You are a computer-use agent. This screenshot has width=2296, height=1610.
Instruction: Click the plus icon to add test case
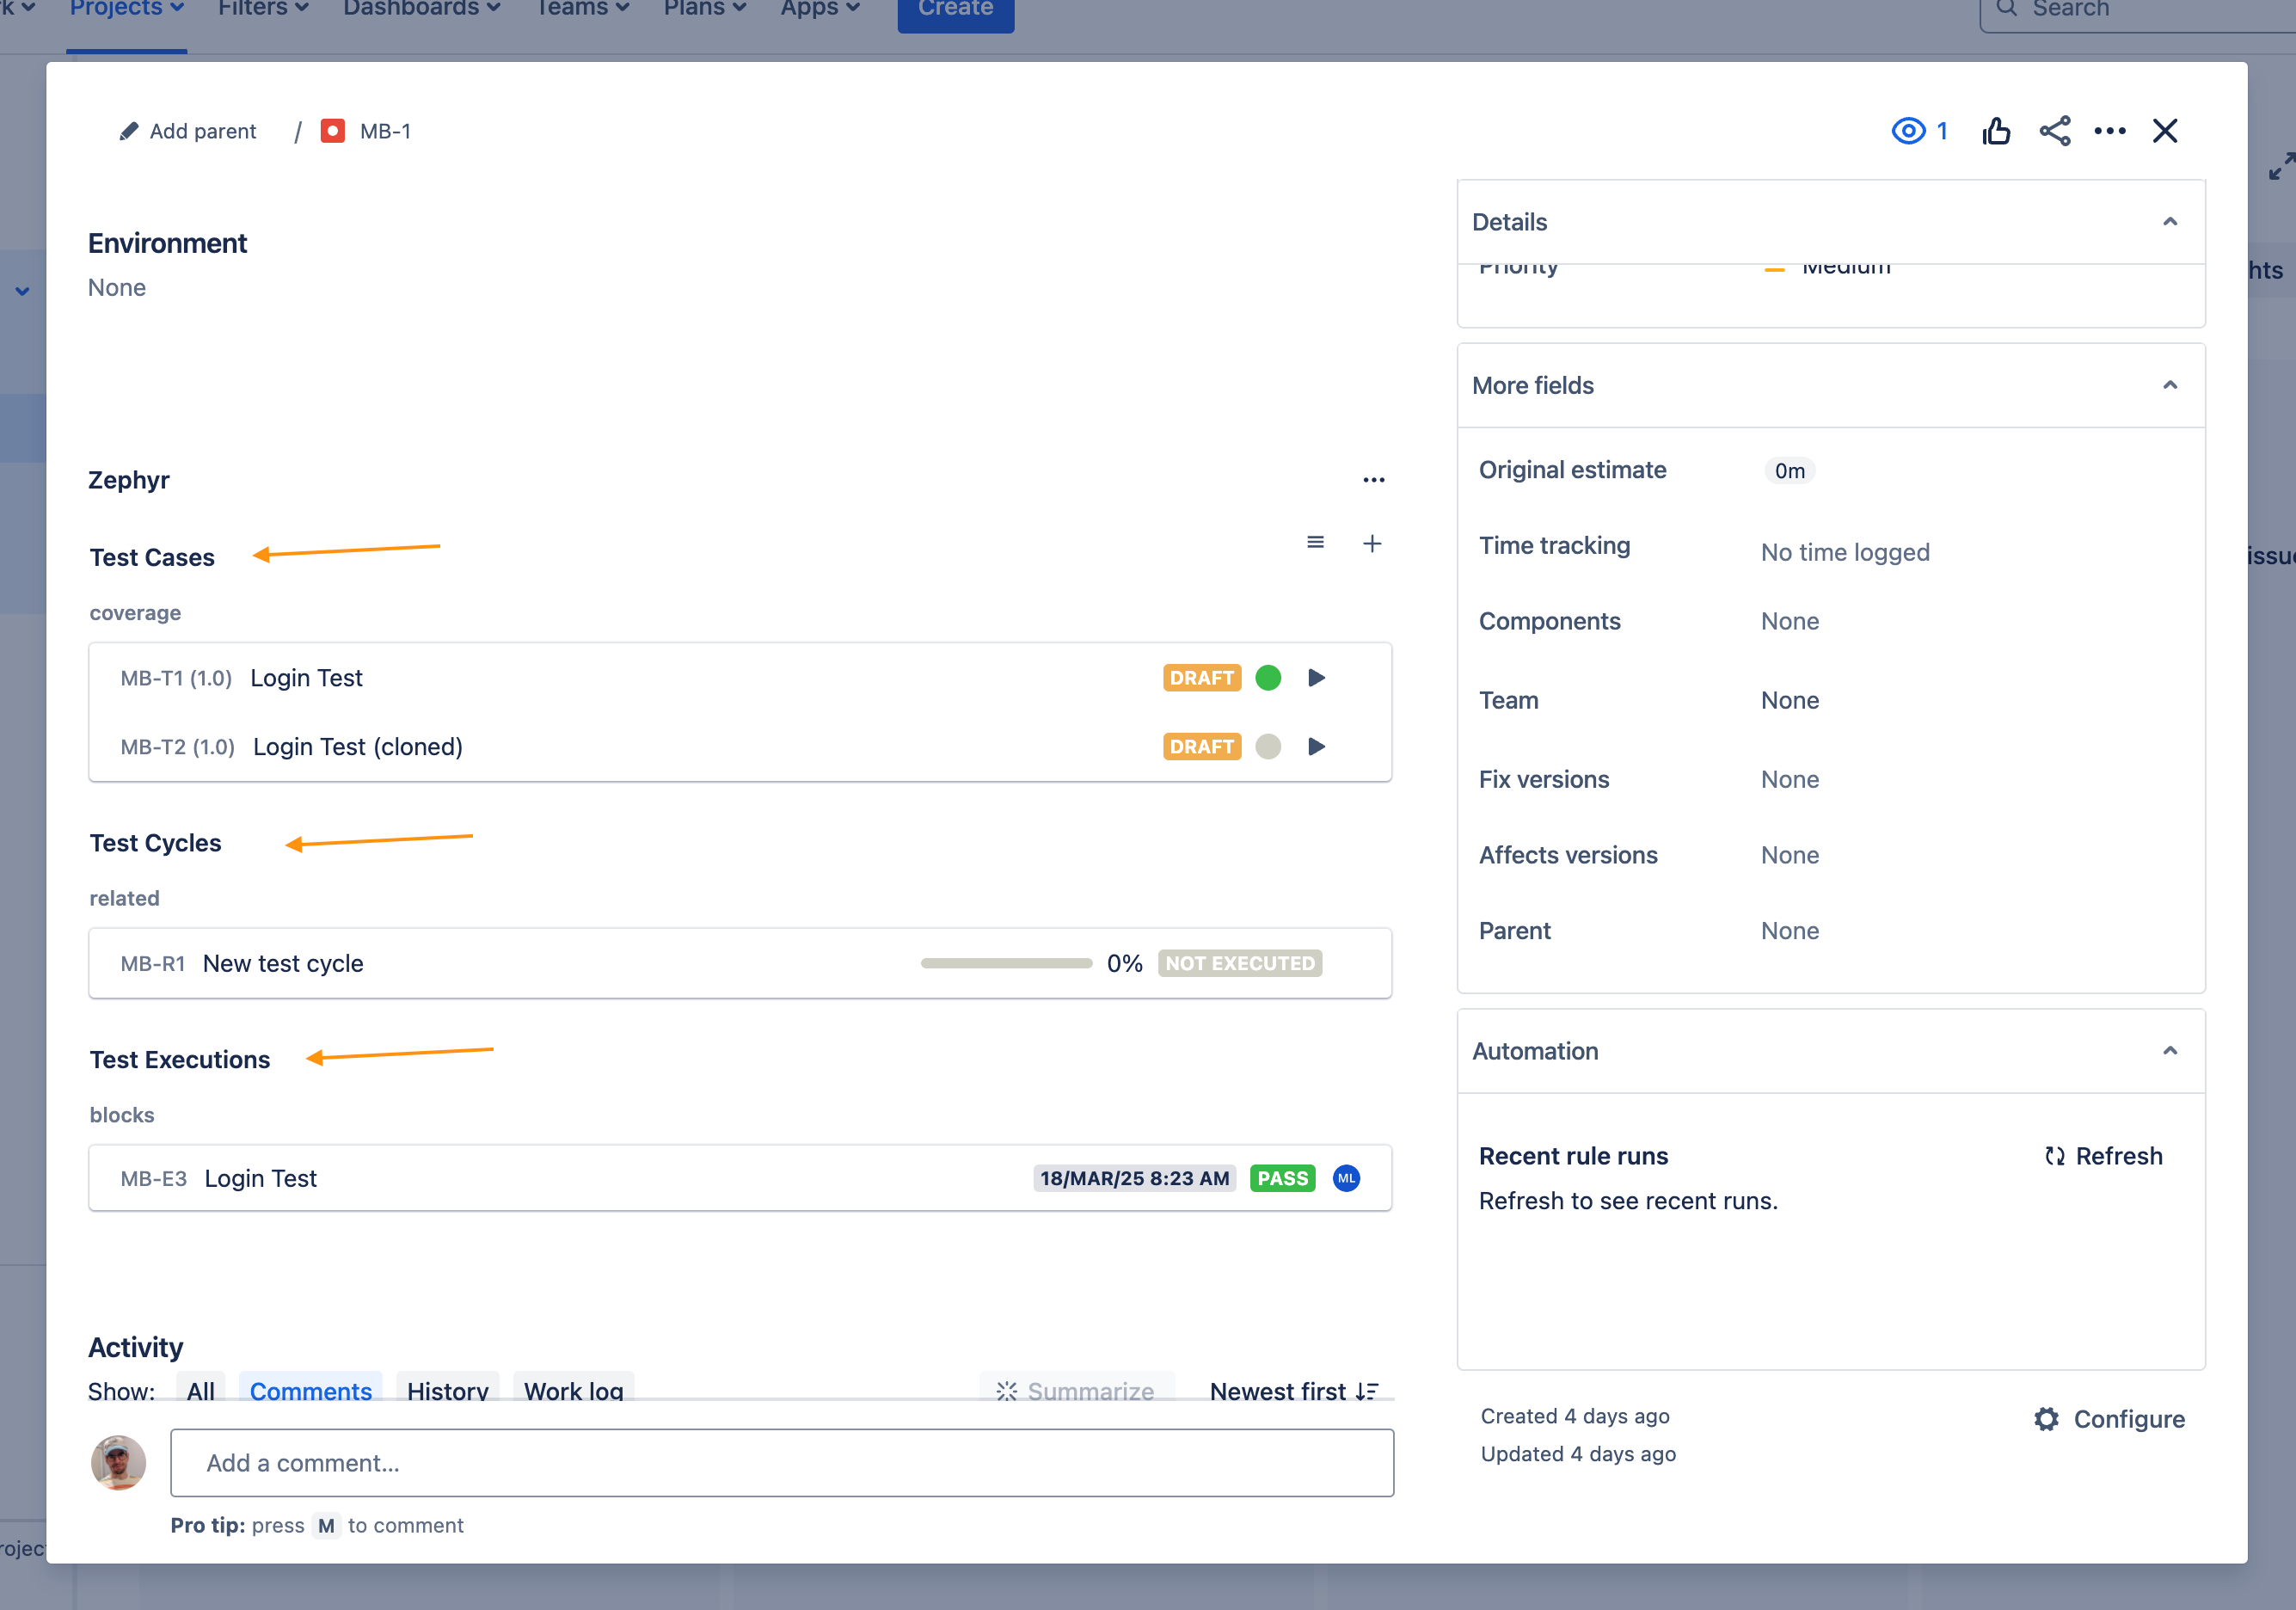1372,543
